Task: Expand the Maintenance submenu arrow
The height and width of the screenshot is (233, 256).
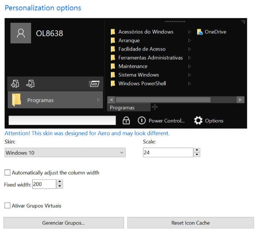Action: click(x=189, y=66)
